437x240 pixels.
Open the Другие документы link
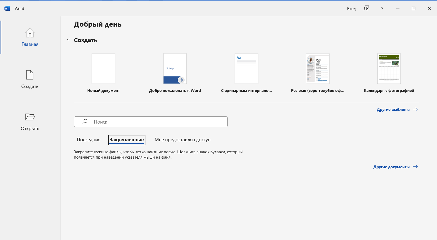(391, 167)
